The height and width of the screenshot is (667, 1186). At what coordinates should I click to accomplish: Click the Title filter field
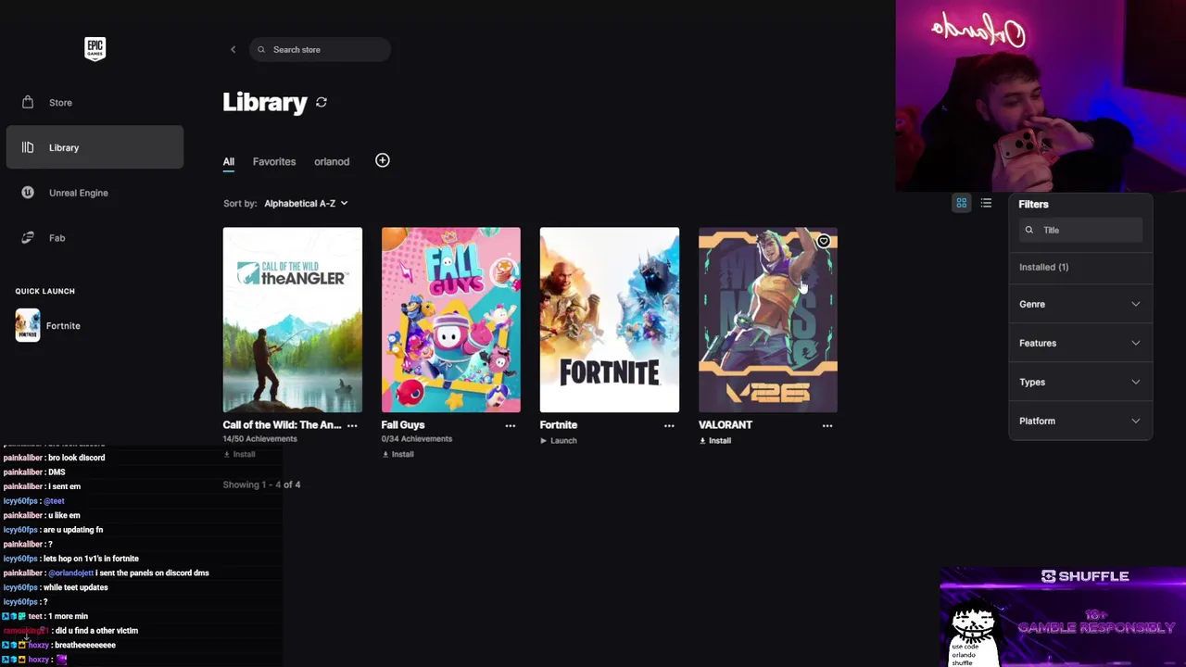pos(1080,230)
